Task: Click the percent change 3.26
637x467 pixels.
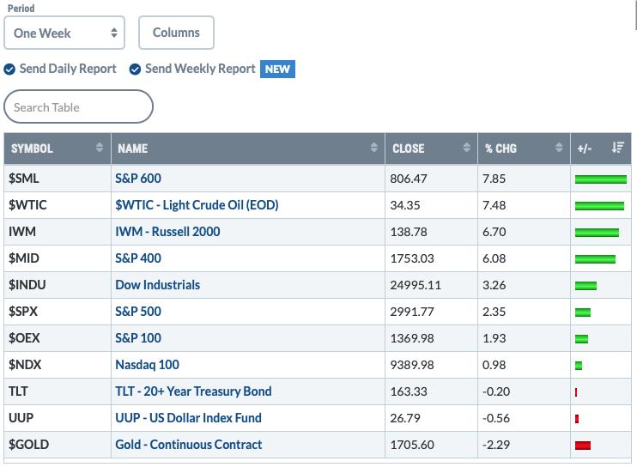Action: (494, 285)
